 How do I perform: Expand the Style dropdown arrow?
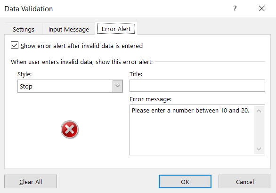point(118,86)
